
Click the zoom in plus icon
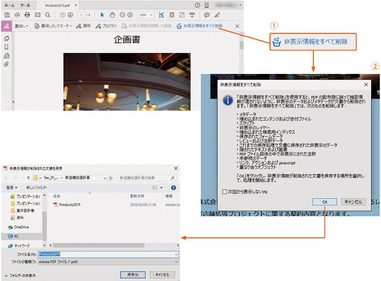(130, 15)
